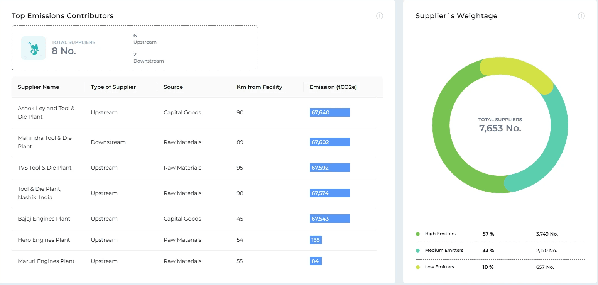
Task: Select Ashok Leyland Tool & Die Plant row
Action: (46, 112)
